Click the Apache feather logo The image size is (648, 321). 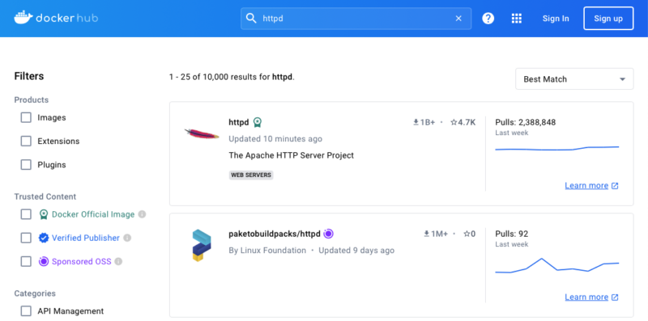[x=202, y=133]
